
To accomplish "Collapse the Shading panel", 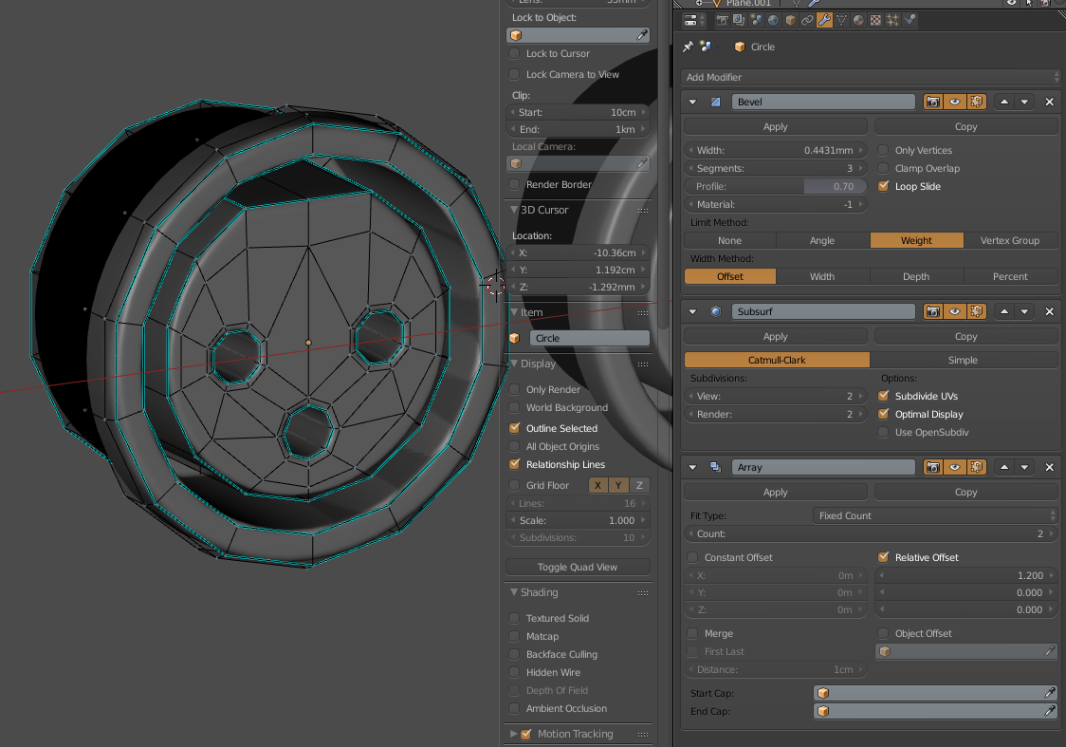I will point(514,592).
